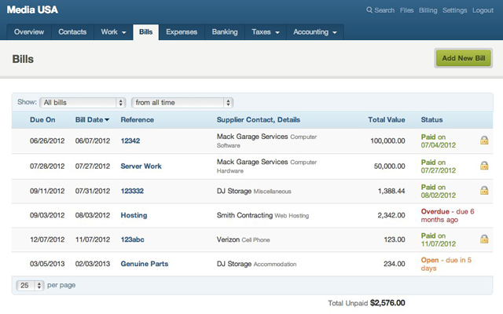Sort the table by Due On header

pyautogui.click(x=42, y=119)
